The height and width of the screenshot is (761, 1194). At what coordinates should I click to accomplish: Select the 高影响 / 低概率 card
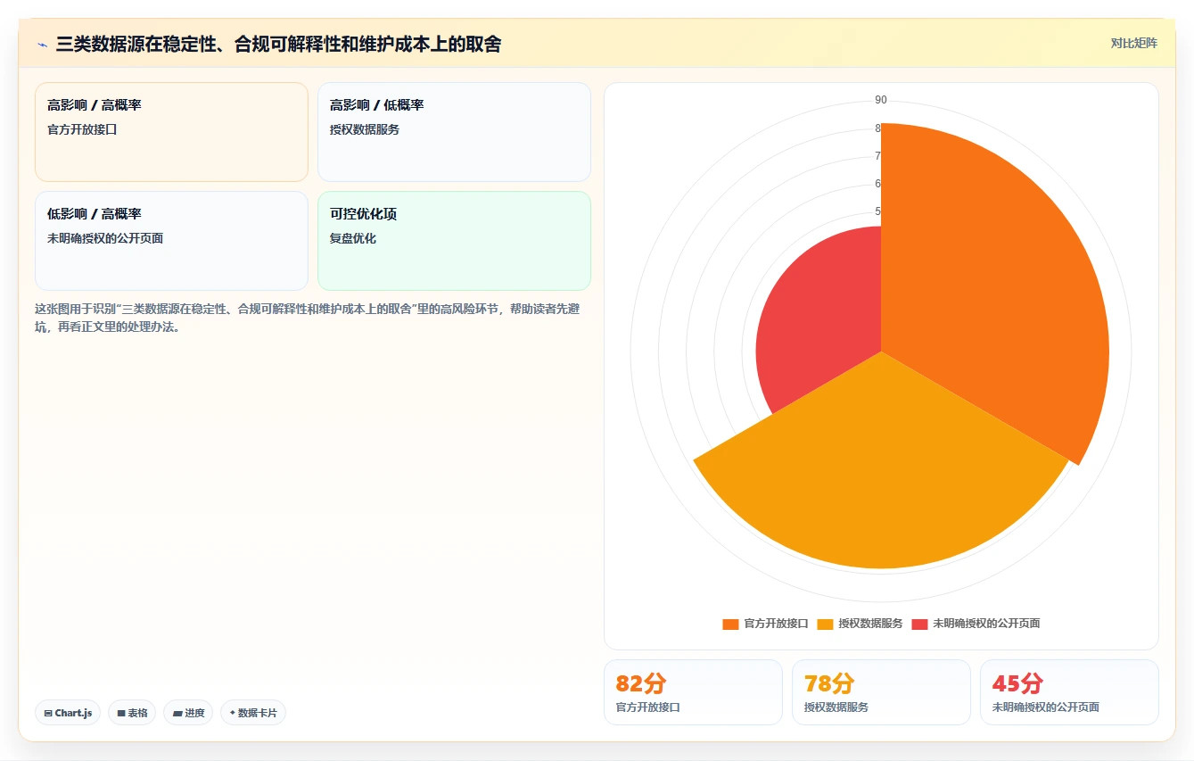point(454,132)
